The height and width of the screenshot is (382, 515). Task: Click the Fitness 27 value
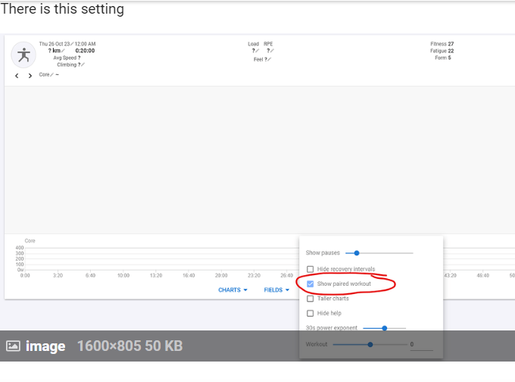442,44
